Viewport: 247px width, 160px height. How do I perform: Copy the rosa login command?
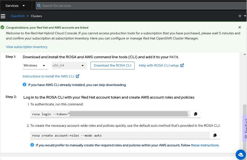click(x=196, y=113)
